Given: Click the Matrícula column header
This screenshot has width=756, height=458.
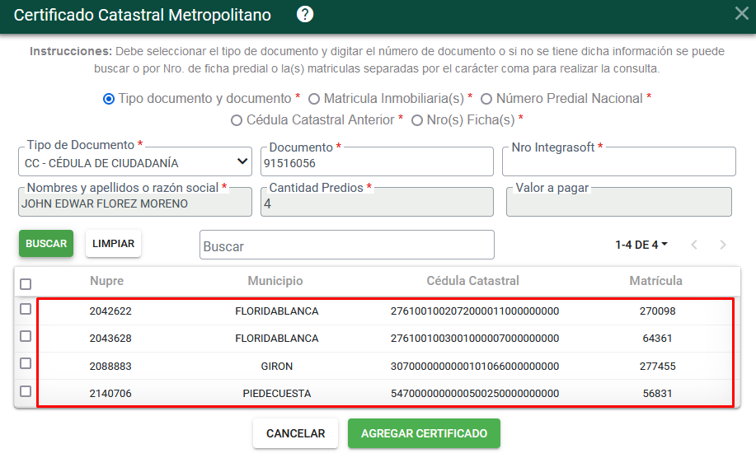Looking at the screenshot, I should tap(655, 281).
